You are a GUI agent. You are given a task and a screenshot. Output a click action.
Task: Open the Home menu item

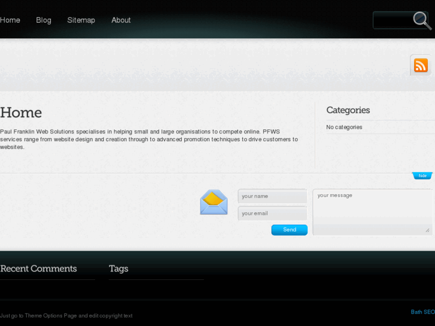[10, 20]
